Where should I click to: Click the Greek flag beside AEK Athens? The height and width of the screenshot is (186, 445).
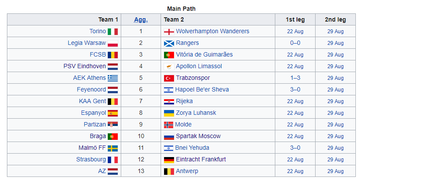click(x=113, y=78)
